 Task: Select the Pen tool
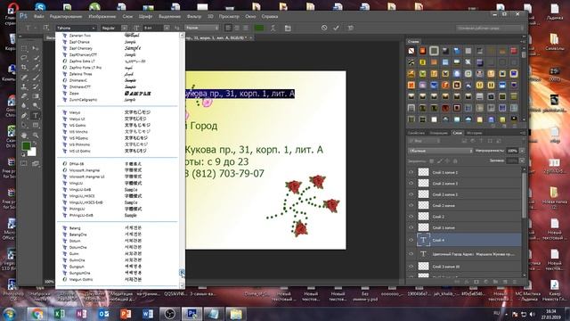(x=24, y=116)
